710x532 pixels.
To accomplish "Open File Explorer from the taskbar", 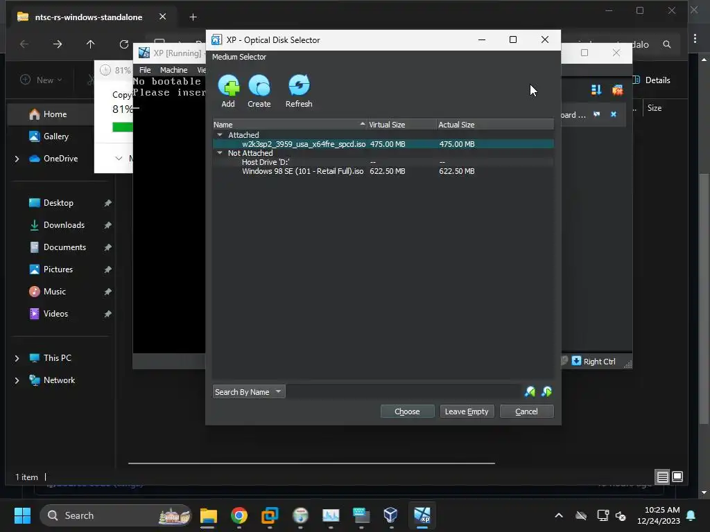I will pyautogui.click(x=209, y=515).
